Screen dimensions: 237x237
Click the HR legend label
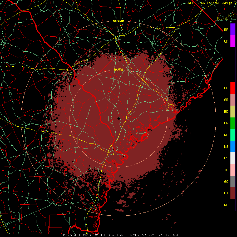tap(226, 123)
